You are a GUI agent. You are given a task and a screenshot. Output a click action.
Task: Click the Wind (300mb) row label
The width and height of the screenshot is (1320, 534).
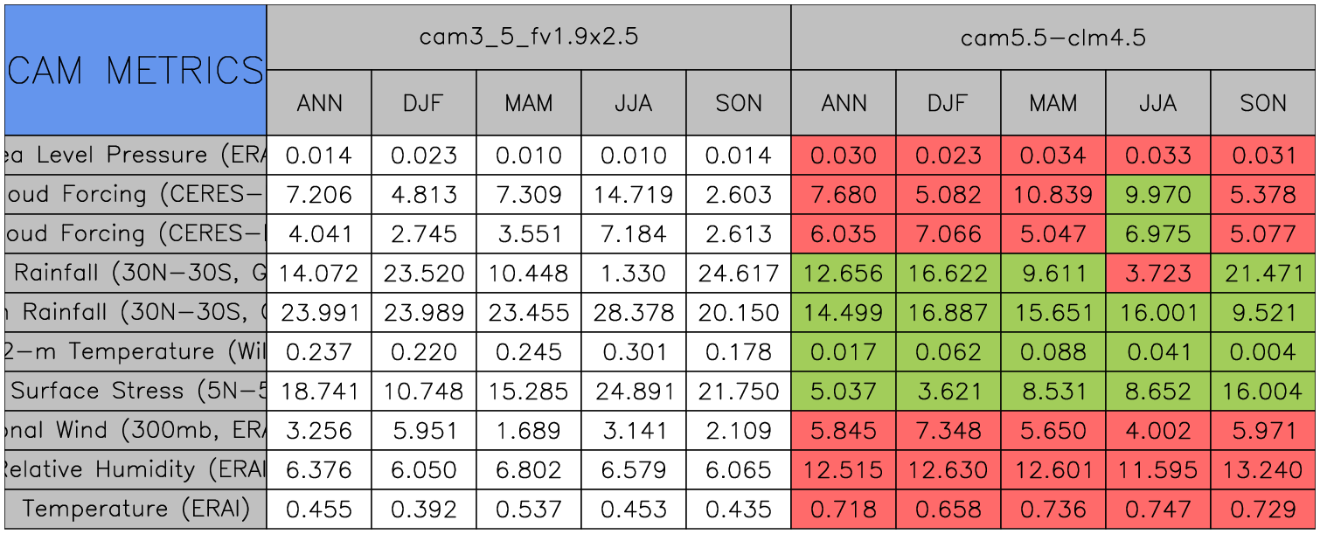(x=135, y=430)
